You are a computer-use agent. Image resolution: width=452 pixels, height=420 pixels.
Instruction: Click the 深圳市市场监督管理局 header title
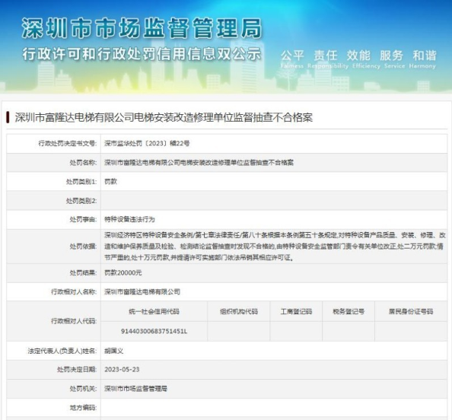tap(142, 28)
